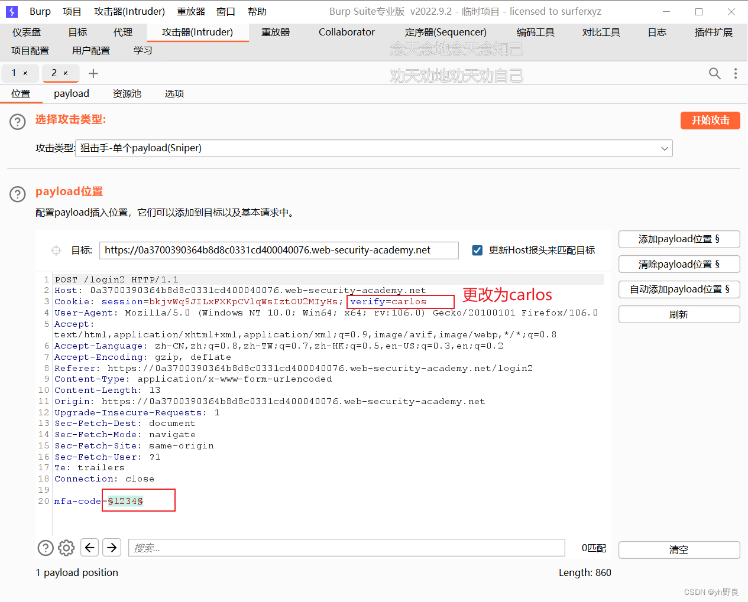Focus the 目标 URL input field
Viewport: 748px width, 602px height.
pyautogui.click(x=279, y=250)
